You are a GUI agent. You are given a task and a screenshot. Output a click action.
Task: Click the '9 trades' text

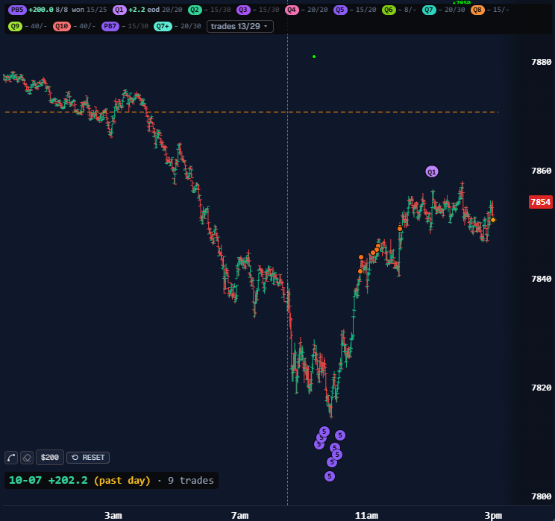click(191, 481)
